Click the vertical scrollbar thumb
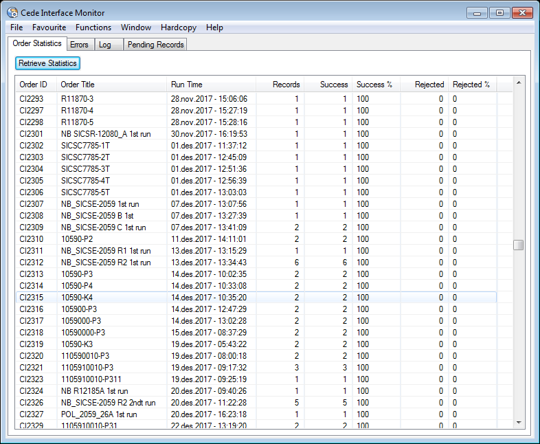The height and width of the screenshot is (444, 540). click(519, 245)
